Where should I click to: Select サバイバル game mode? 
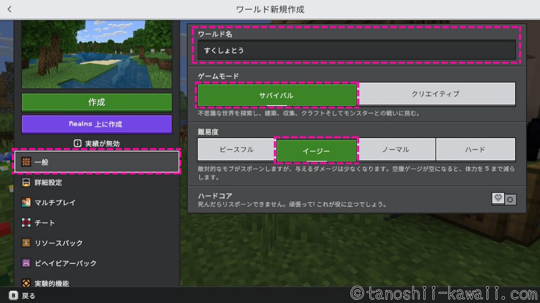[x=277, y=95]
